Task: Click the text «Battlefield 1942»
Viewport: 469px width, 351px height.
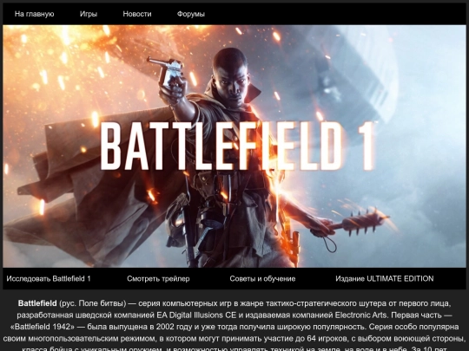Action: pos(43,327)
